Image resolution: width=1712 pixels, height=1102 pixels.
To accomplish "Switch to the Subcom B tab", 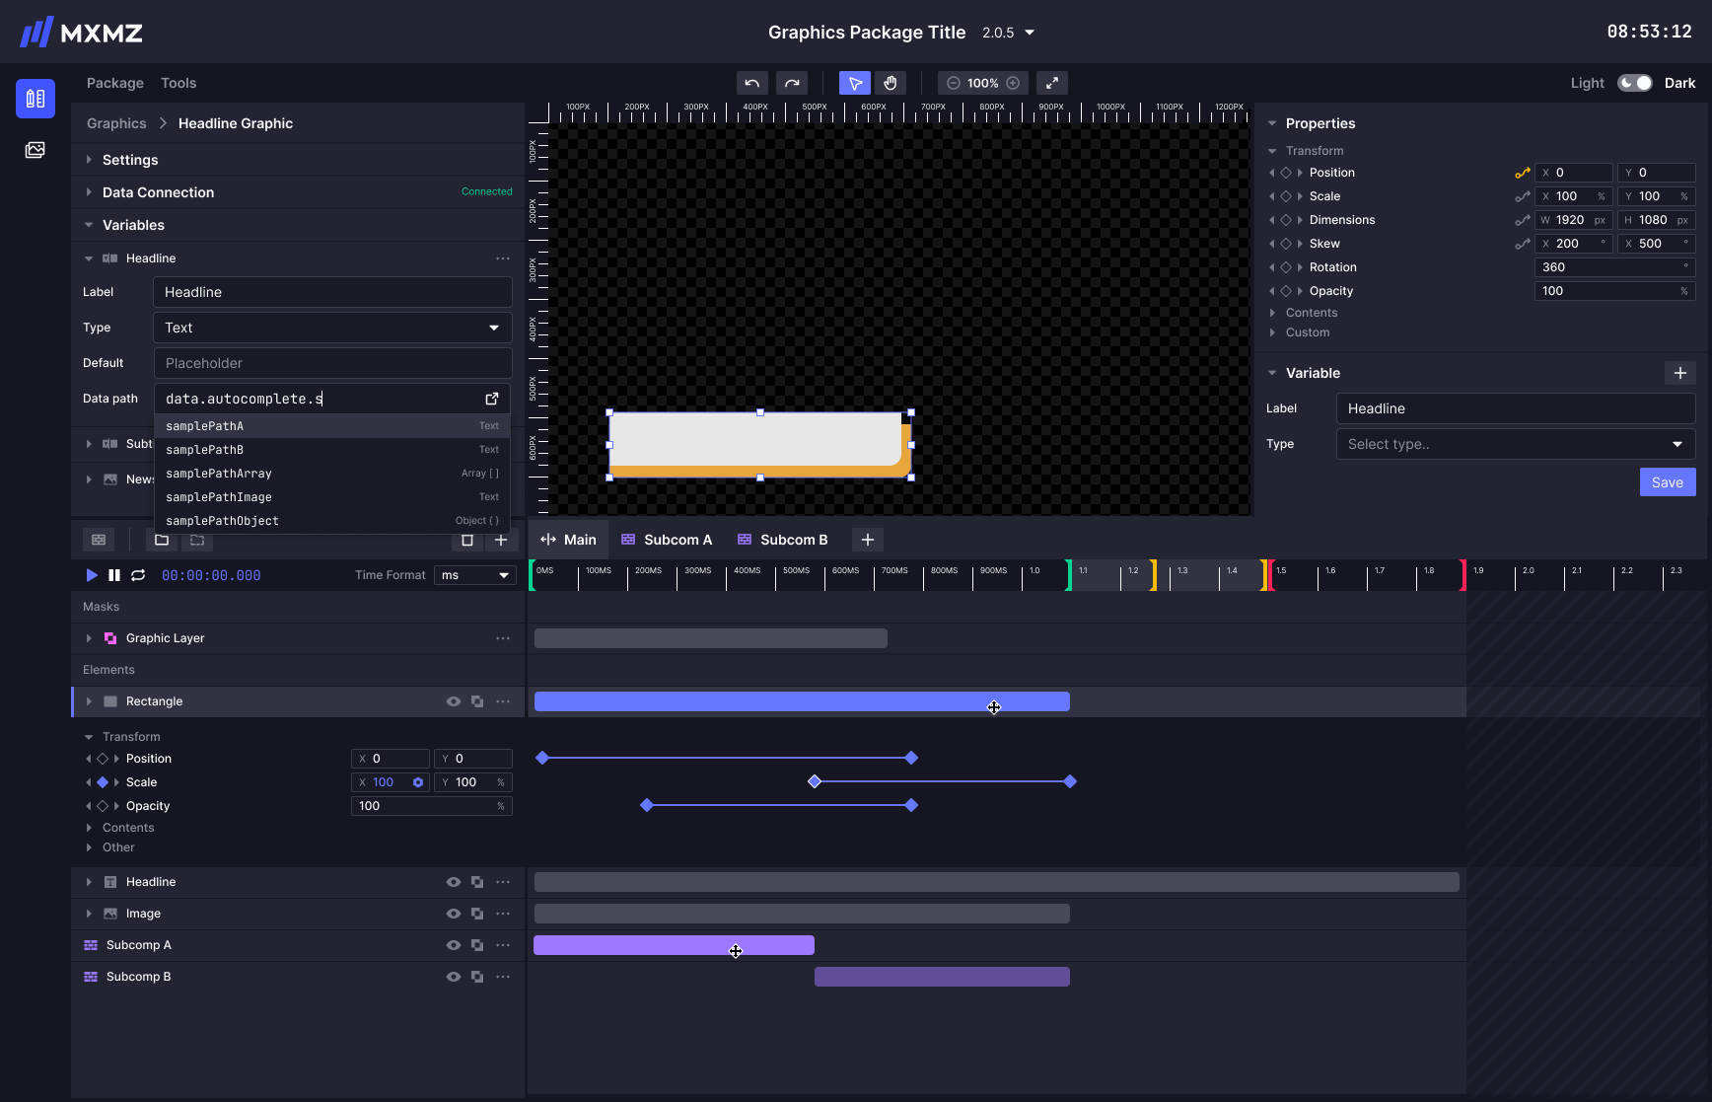I will click(x=783, y=540).
